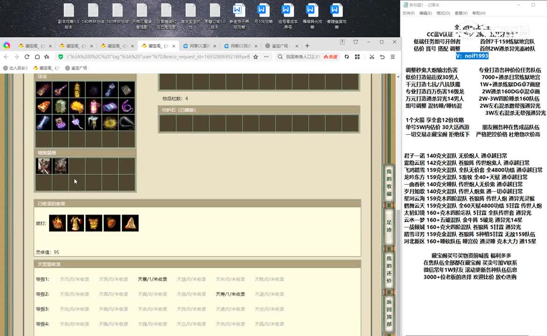
Task: Open the favorites star menu beside home
Action: (47, 57)
